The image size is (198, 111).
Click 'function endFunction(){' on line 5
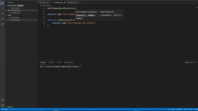61,20
